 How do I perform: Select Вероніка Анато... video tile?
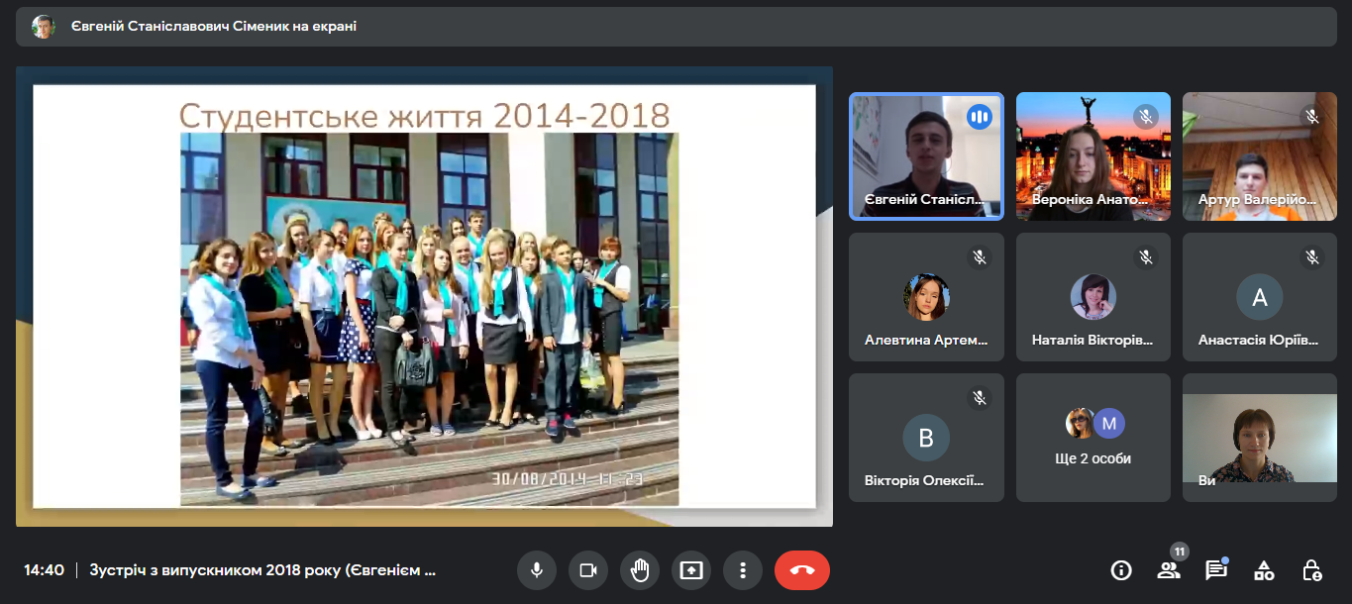click(x=1092, y=155)
